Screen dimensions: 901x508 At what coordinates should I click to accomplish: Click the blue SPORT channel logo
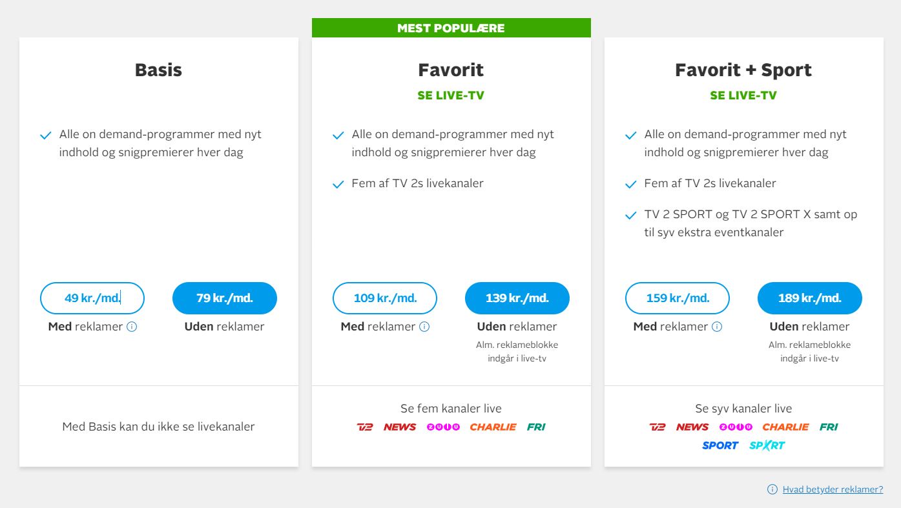720,445
